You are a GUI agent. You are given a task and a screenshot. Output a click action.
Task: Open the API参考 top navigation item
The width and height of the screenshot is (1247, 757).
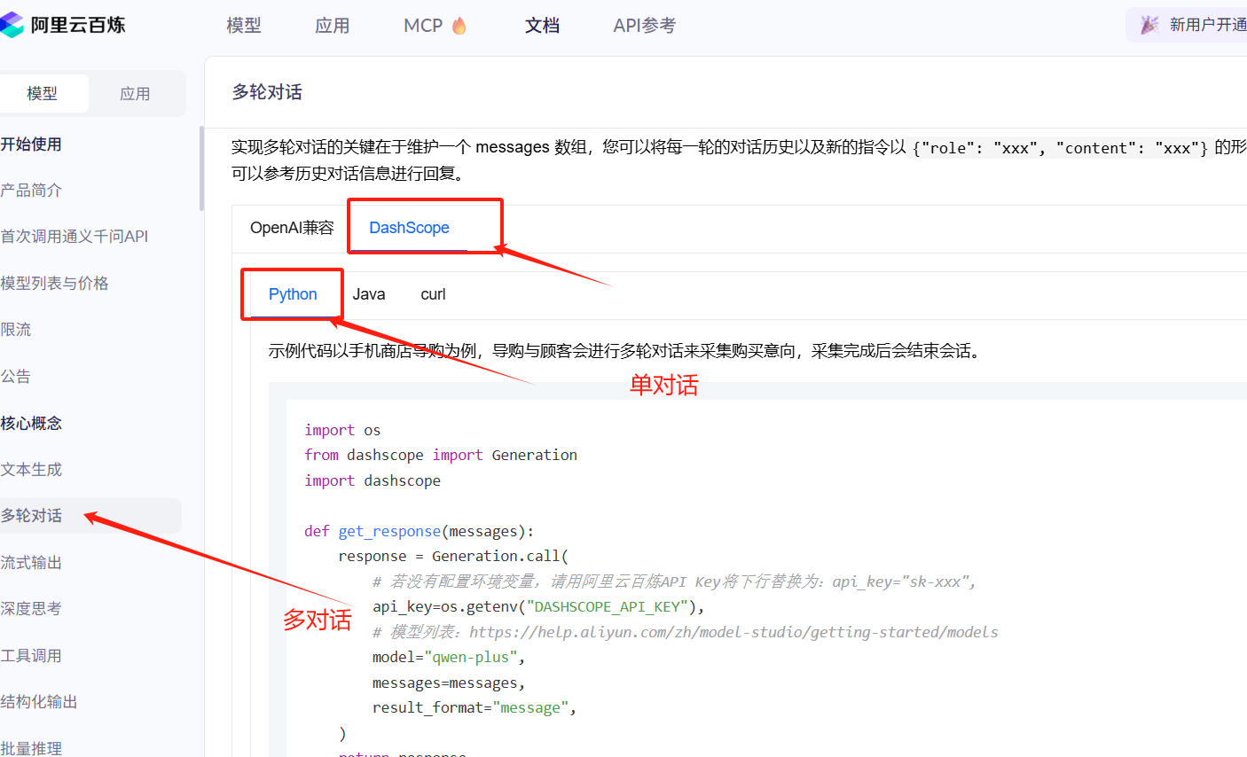point(645,26)
